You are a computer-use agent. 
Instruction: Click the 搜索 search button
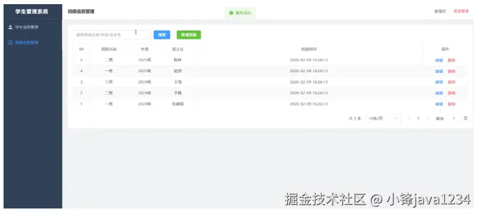[x=162, y=35]
